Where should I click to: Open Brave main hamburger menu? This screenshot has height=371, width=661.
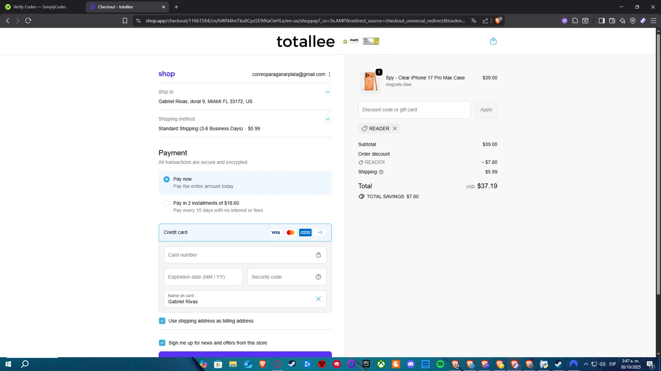(654, 21)
